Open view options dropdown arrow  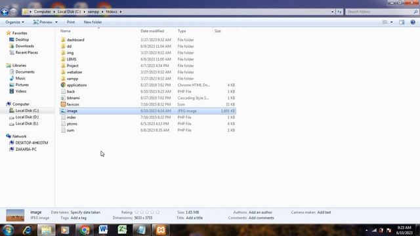(391, 22)
